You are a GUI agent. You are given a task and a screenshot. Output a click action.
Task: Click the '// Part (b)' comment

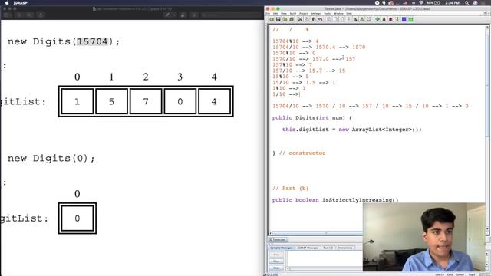coord(290,189)
